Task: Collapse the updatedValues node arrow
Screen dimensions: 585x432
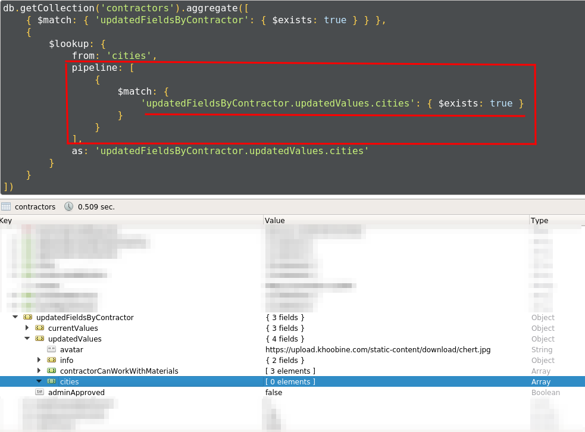Action: click(27, 339)
